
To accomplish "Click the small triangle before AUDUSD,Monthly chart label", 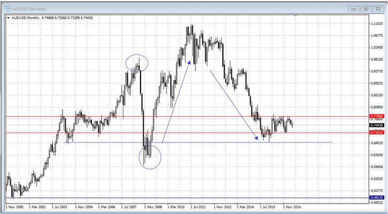I will [x=7, y=18].
